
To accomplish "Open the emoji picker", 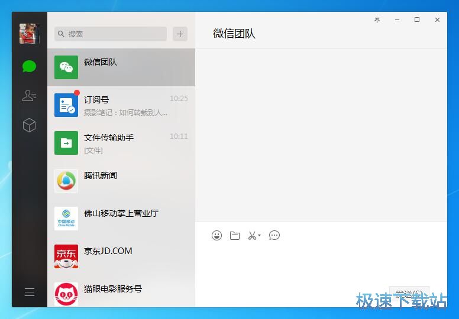I will pos(216,235).
